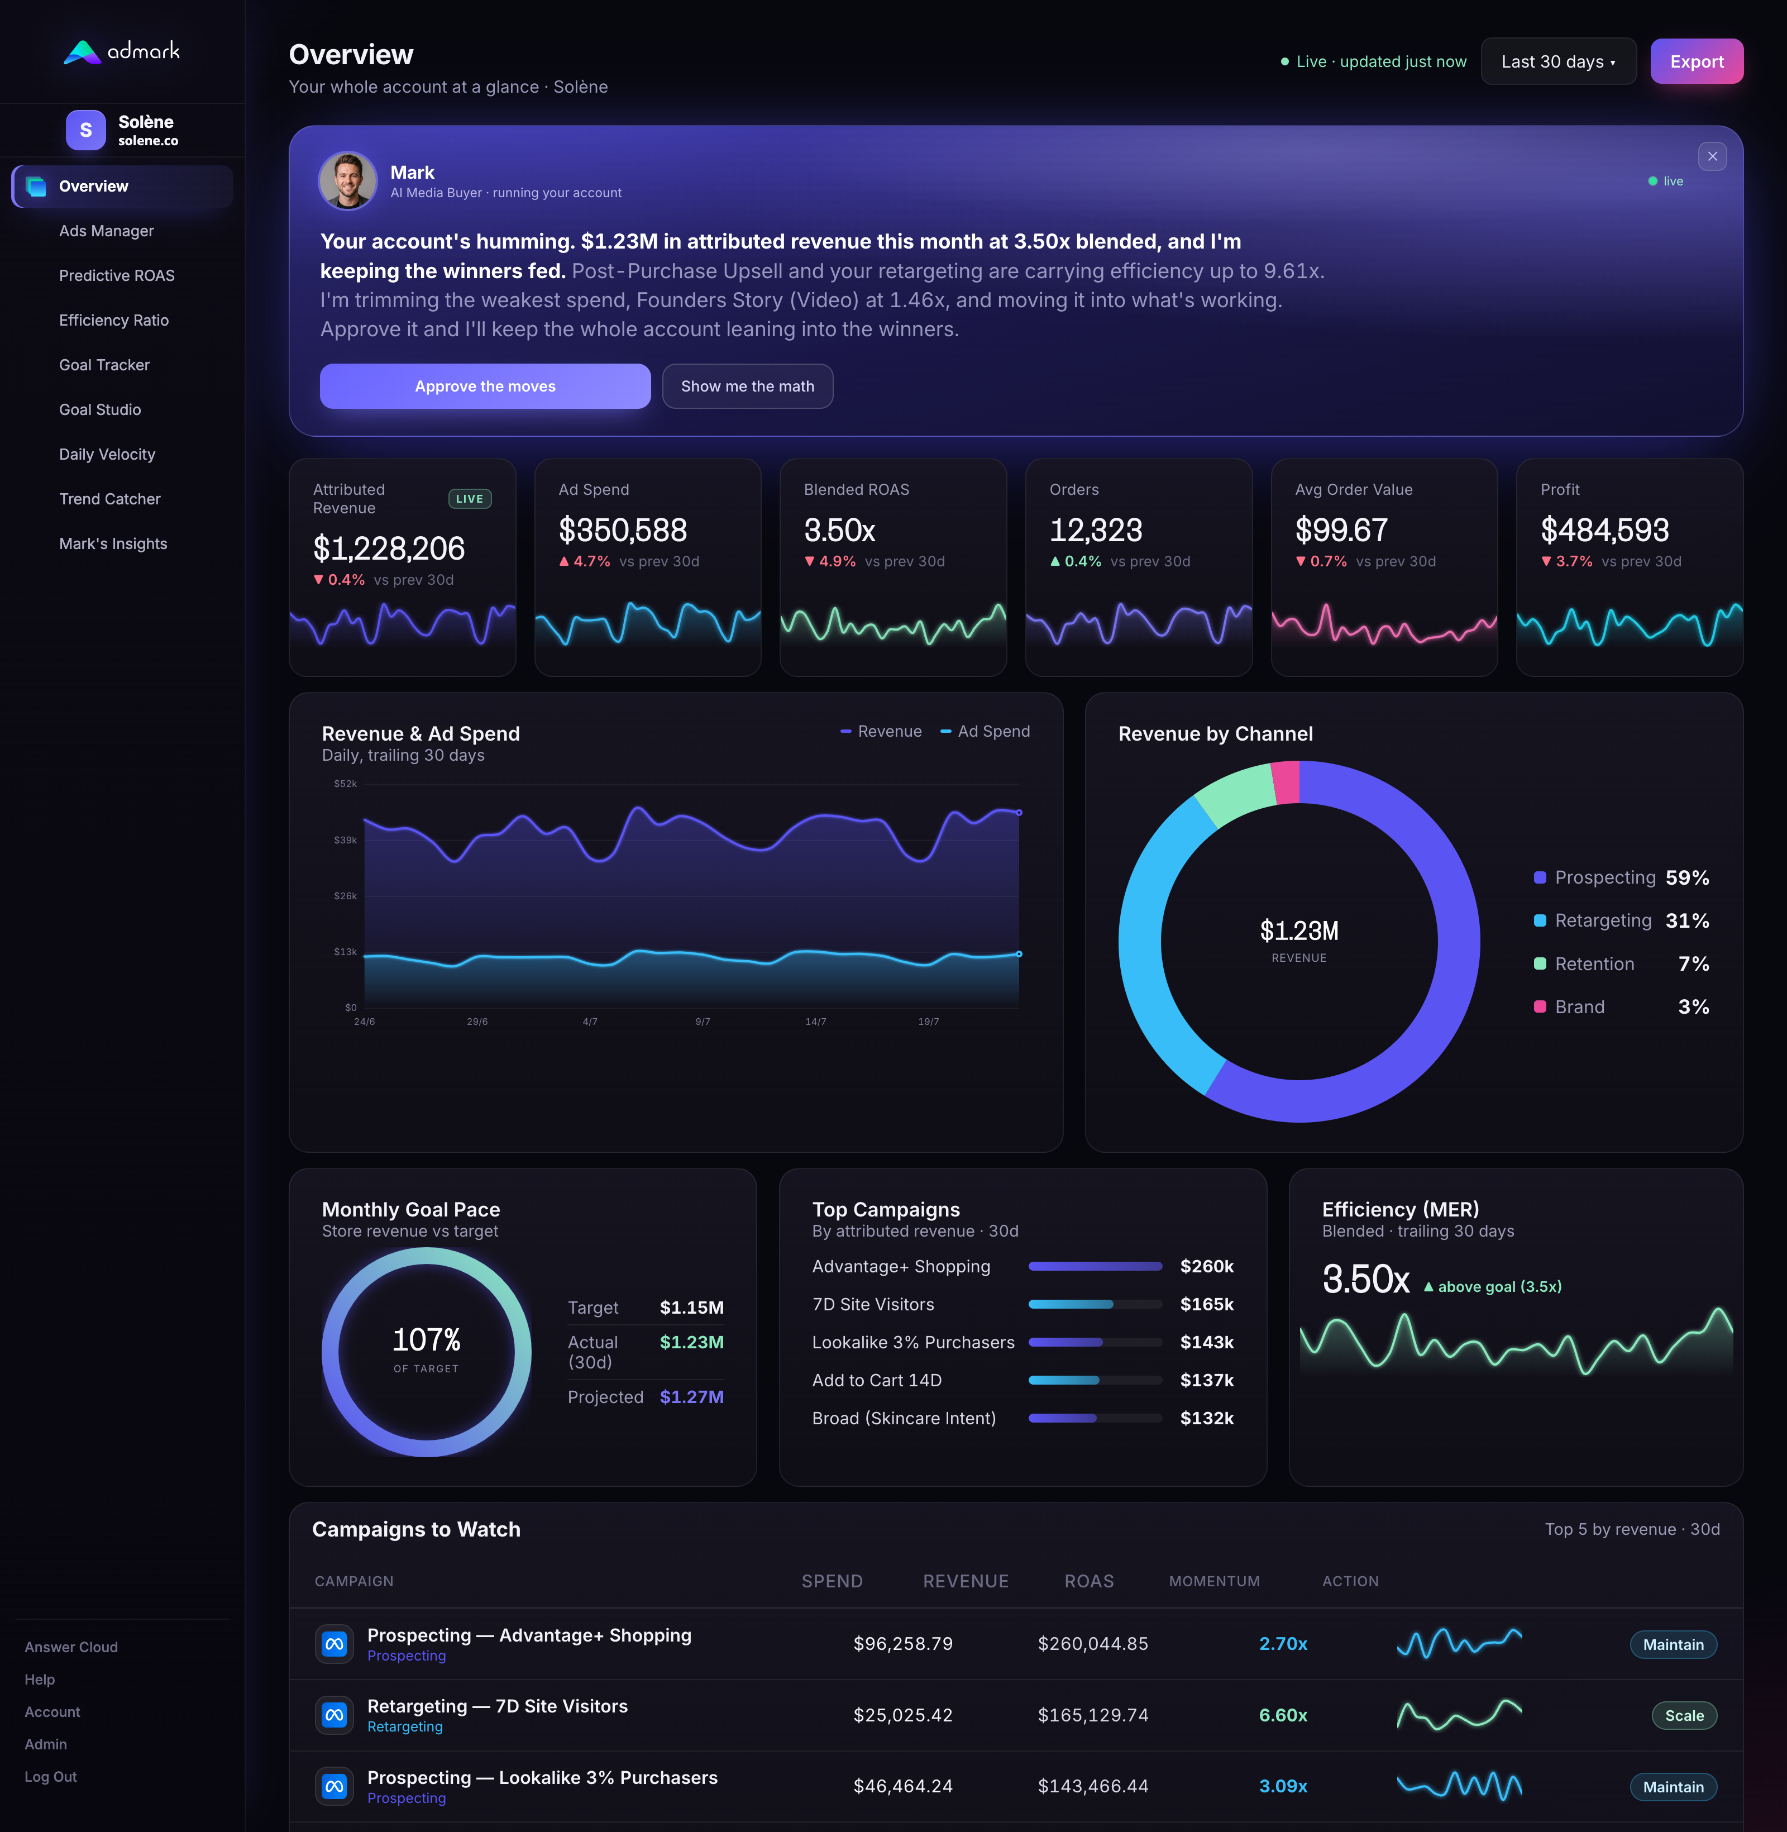The width and height of the screenshot is (1787, 1832).
Task: Click Advantage+ Shopping revenue bar
Action: click(1095, 1266)
